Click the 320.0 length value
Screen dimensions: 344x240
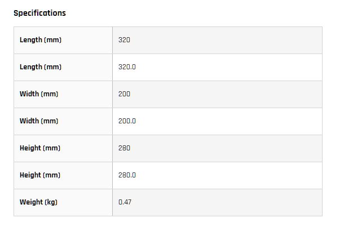click(x=127, y=67)
